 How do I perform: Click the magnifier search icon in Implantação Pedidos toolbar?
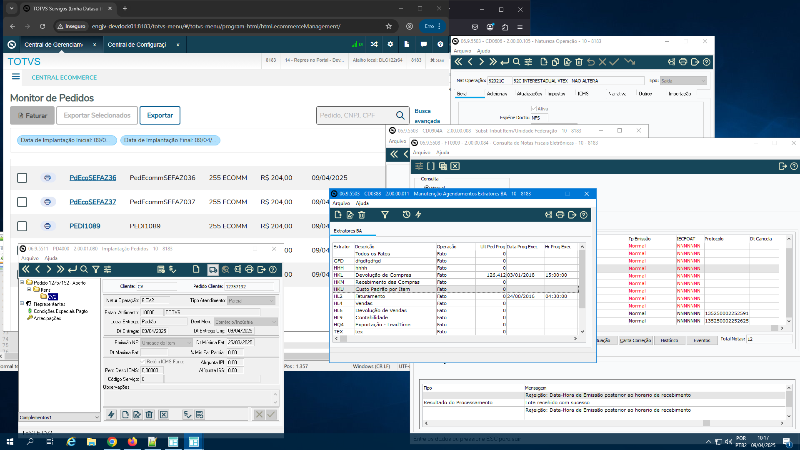(84, 270)
